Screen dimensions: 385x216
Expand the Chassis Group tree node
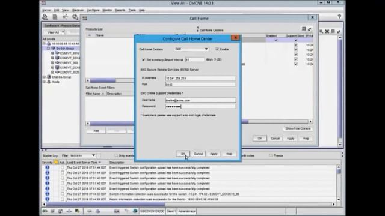tap(44, 77)
